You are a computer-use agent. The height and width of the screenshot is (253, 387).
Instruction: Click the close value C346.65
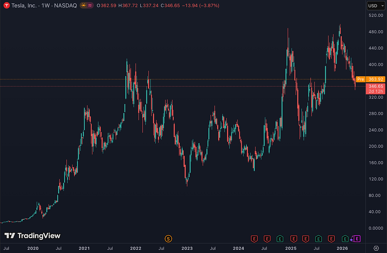pyautogui.click(x=170, y=6)
